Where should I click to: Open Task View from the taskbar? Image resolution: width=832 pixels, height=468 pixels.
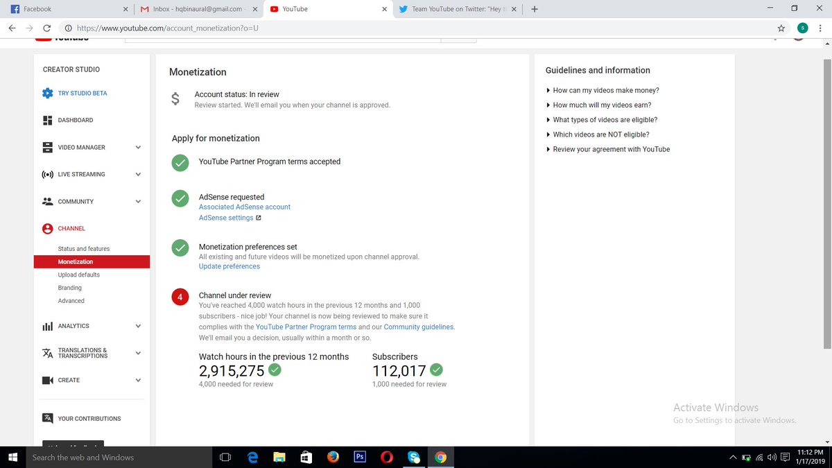click(225, 457)
